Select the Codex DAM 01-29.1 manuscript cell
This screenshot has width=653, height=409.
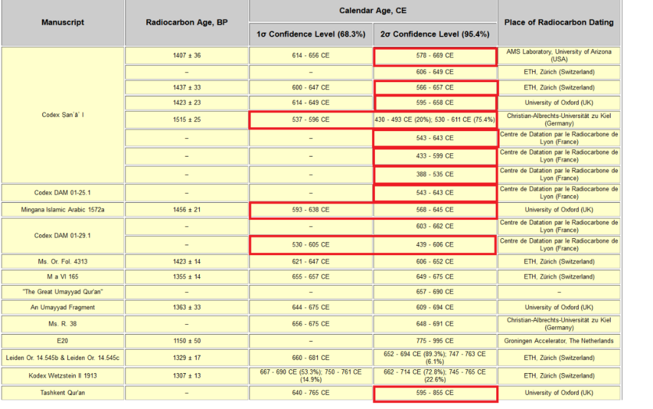(63, 235)
